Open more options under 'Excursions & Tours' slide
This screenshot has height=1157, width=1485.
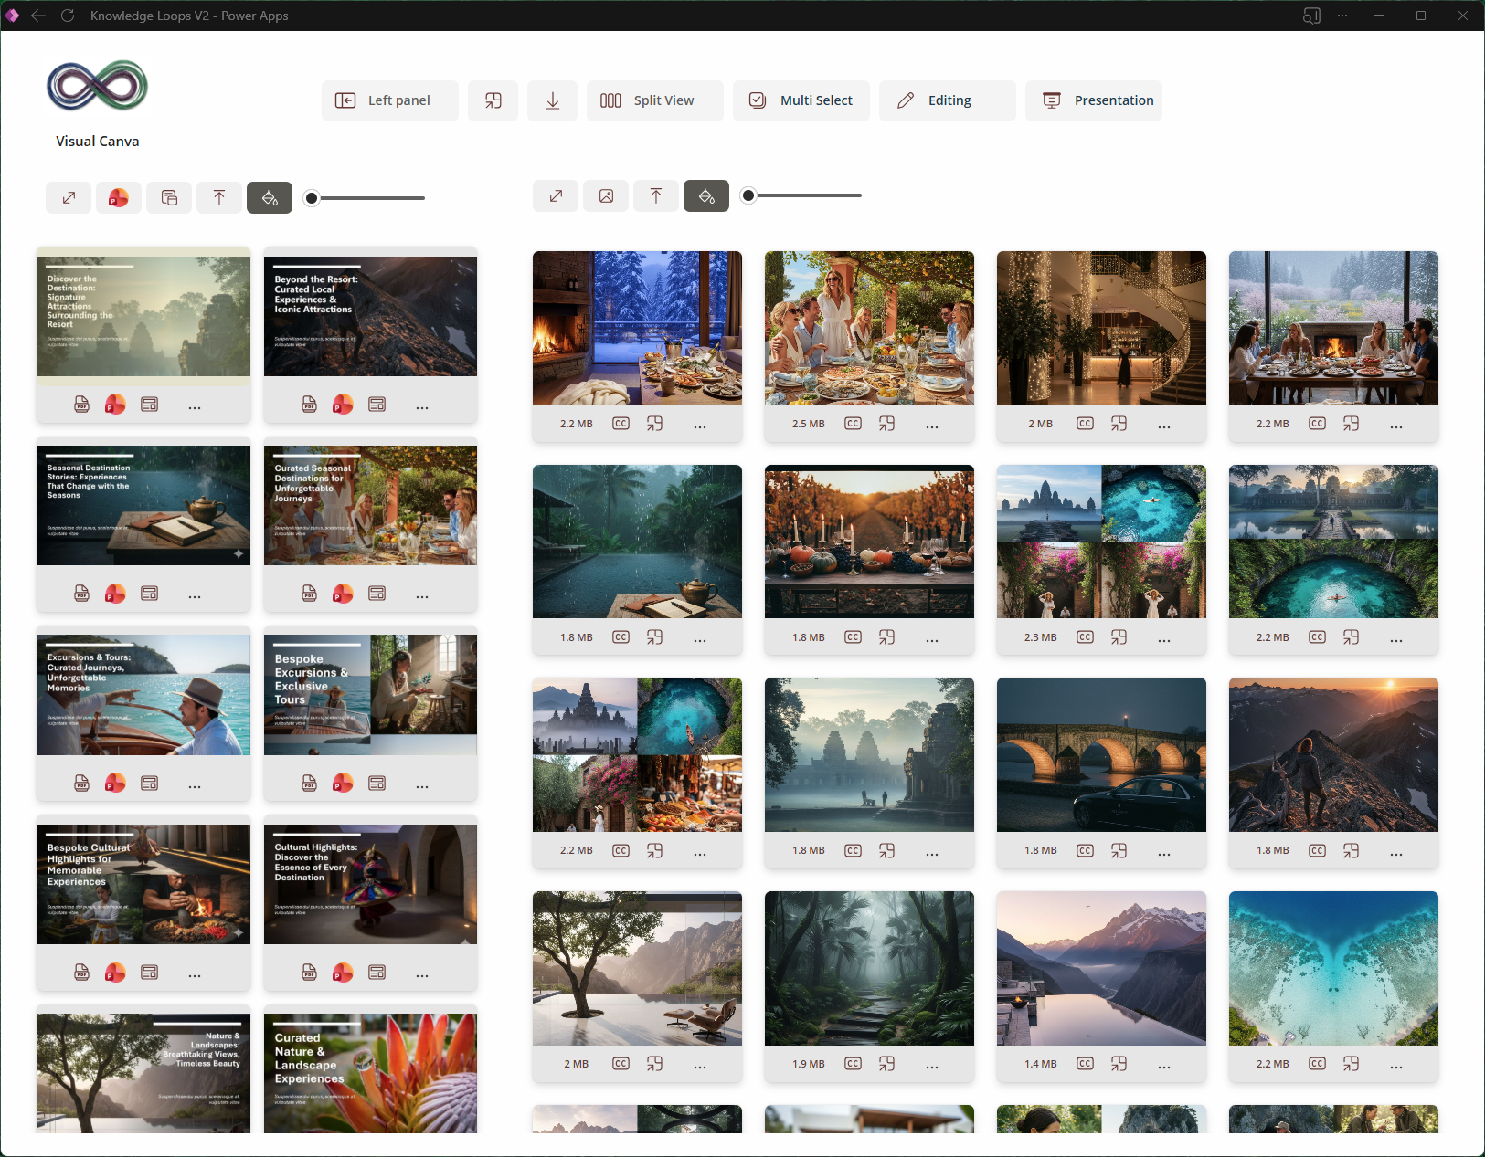pos(195,785)
